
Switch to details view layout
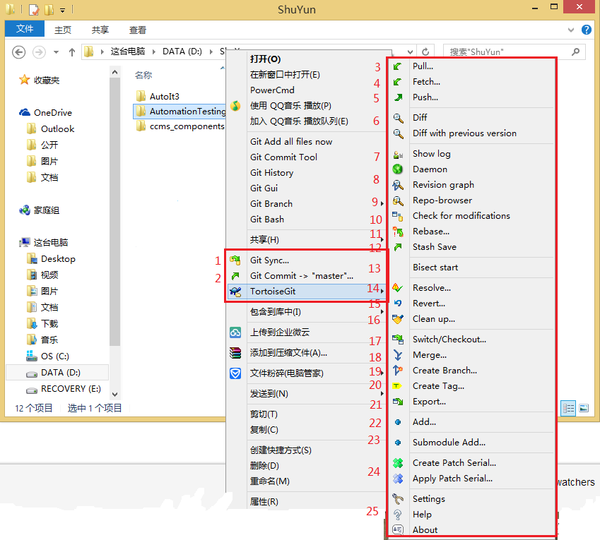[x=568, y=408]
